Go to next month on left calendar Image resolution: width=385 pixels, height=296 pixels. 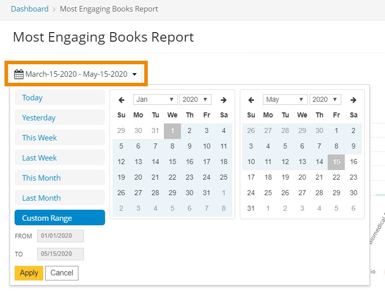click(x=224, y=100)
